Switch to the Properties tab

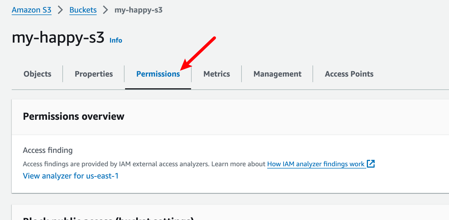(94, 74)
